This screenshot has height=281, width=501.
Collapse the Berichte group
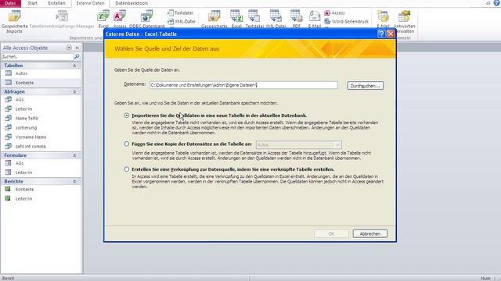click(74, 181)
